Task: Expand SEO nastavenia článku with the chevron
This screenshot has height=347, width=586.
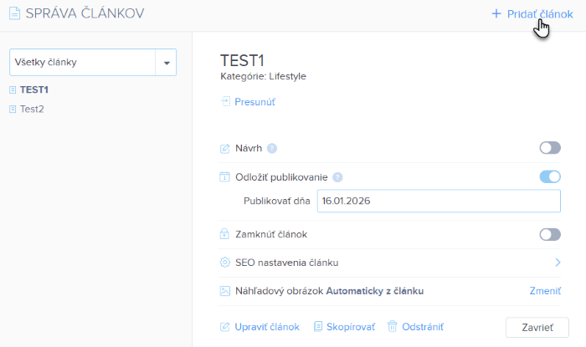Action: (x=557, y=263)
